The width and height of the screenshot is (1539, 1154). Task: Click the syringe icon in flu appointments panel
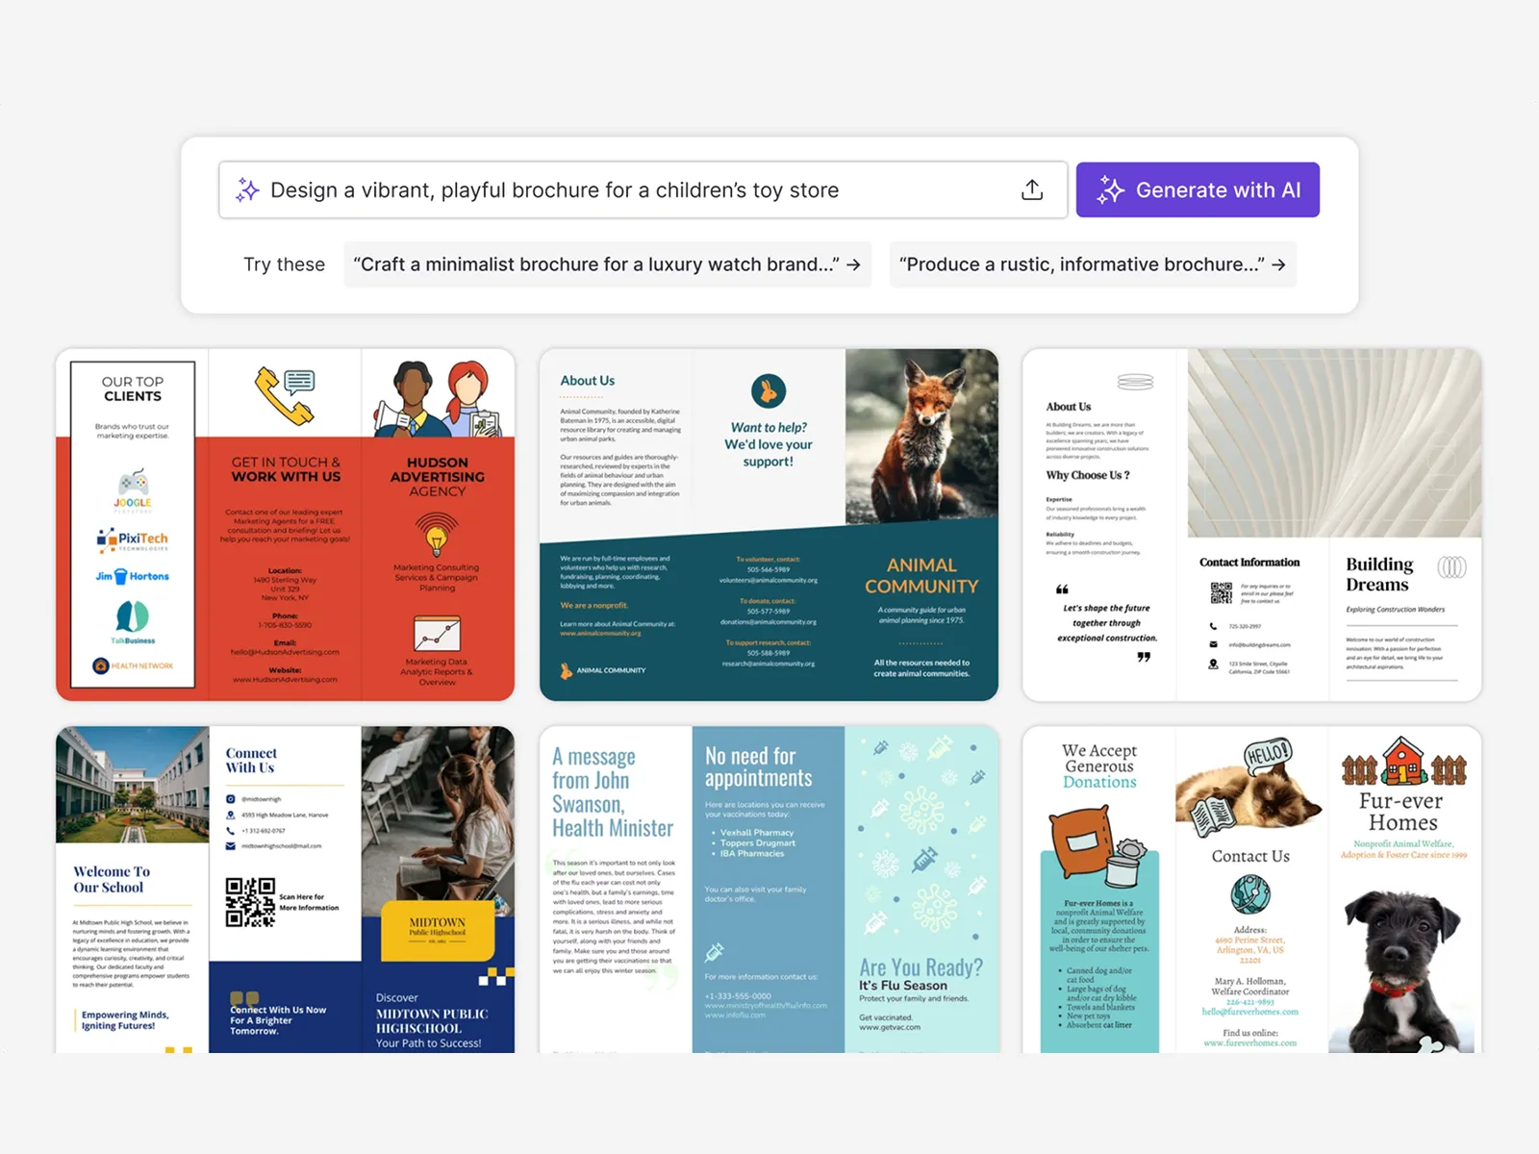[x=715, y=952]
